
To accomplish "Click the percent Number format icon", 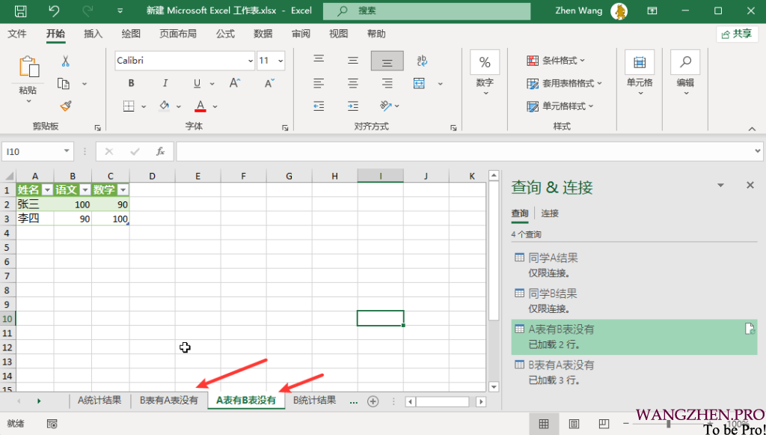I will [x=485, y=62].
